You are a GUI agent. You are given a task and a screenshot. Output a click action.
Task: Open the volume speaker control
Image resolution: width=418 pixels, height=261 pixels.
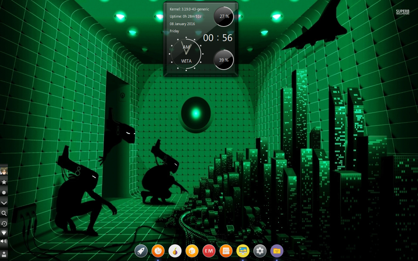(x=4, y=241)
